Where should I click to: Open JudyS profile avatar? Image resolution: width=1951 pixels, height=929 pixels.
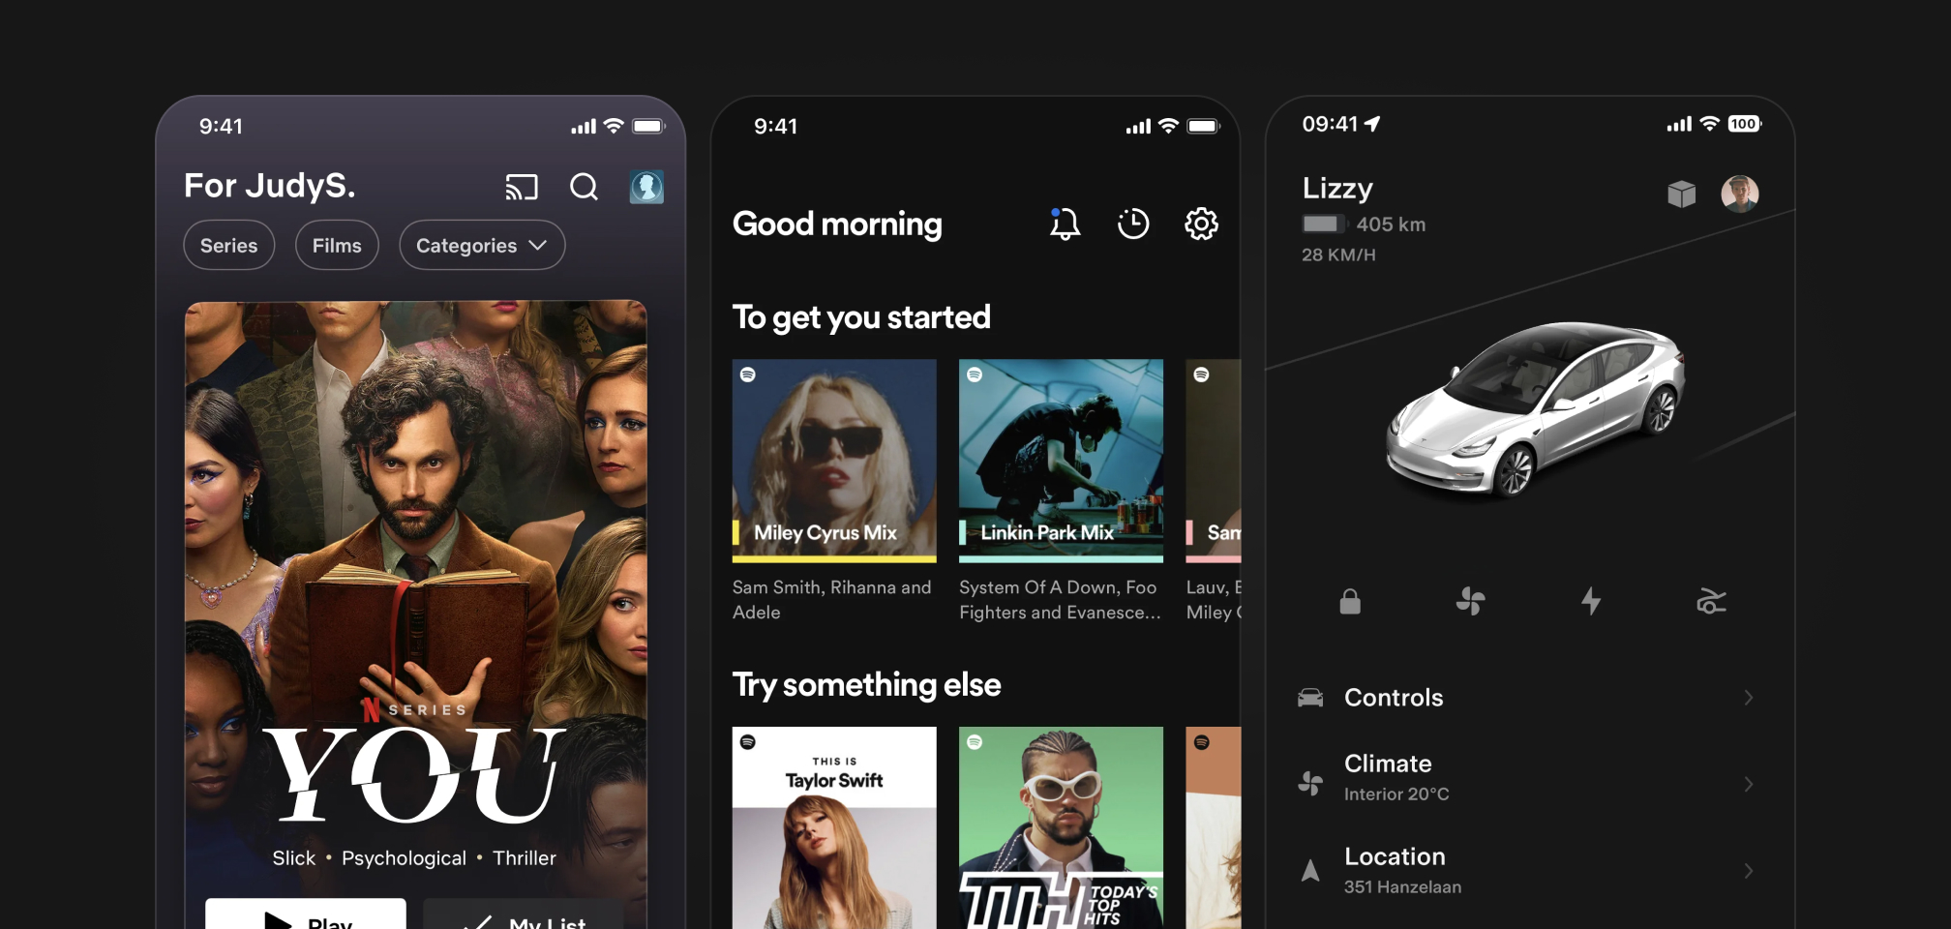point(646,187)
